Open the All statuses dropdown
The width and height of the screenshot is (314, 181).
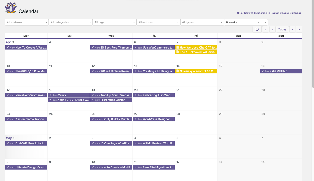point(27,22)
